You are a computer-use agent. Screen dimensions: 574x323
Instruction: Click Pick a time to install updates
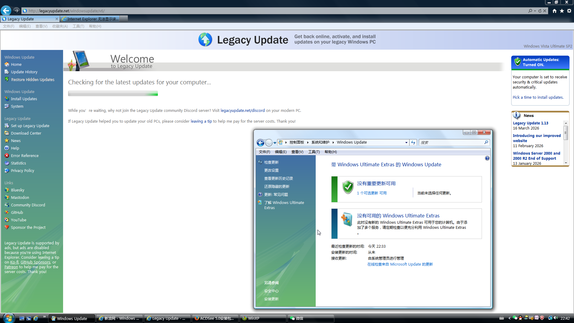tap(538, 97)
